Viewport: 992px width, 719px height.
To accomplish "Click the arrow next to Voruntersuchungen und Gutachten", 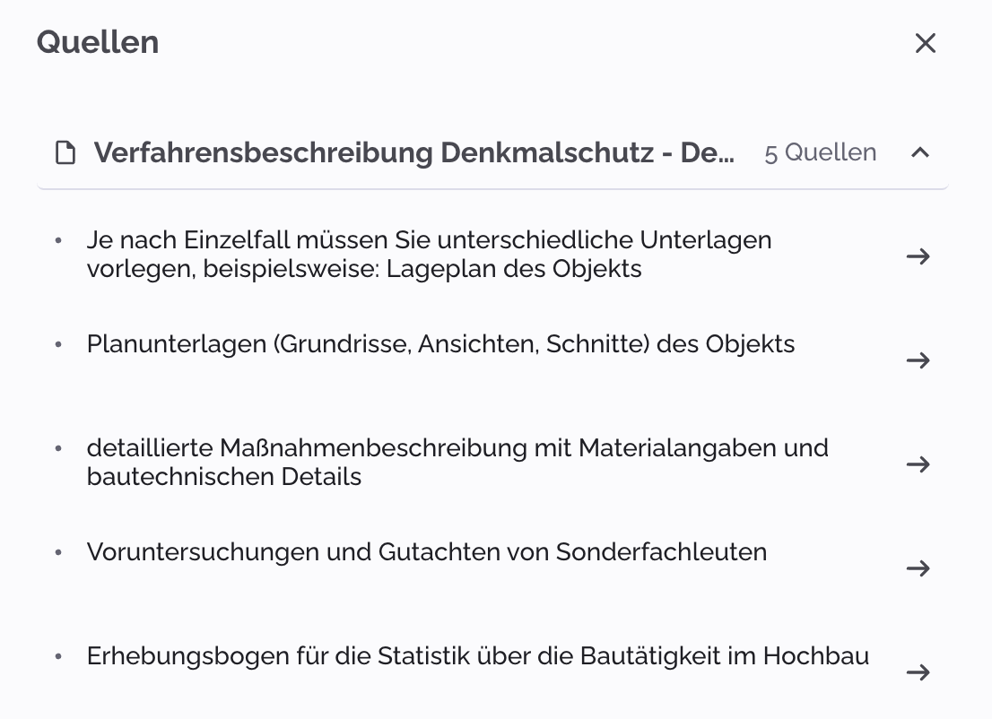I will coord(918,567).
